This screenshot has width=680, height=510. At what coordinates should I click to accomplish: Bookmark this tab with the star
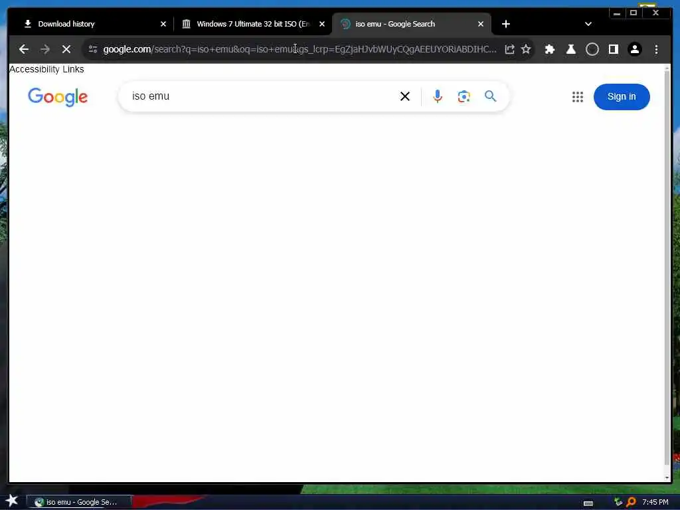pos(526,49)
